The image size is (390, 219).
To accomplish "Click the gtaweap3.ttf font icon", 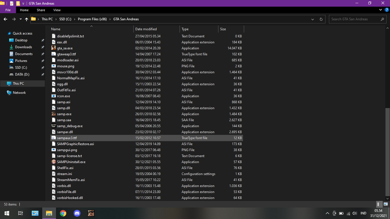I will [54, 54].
